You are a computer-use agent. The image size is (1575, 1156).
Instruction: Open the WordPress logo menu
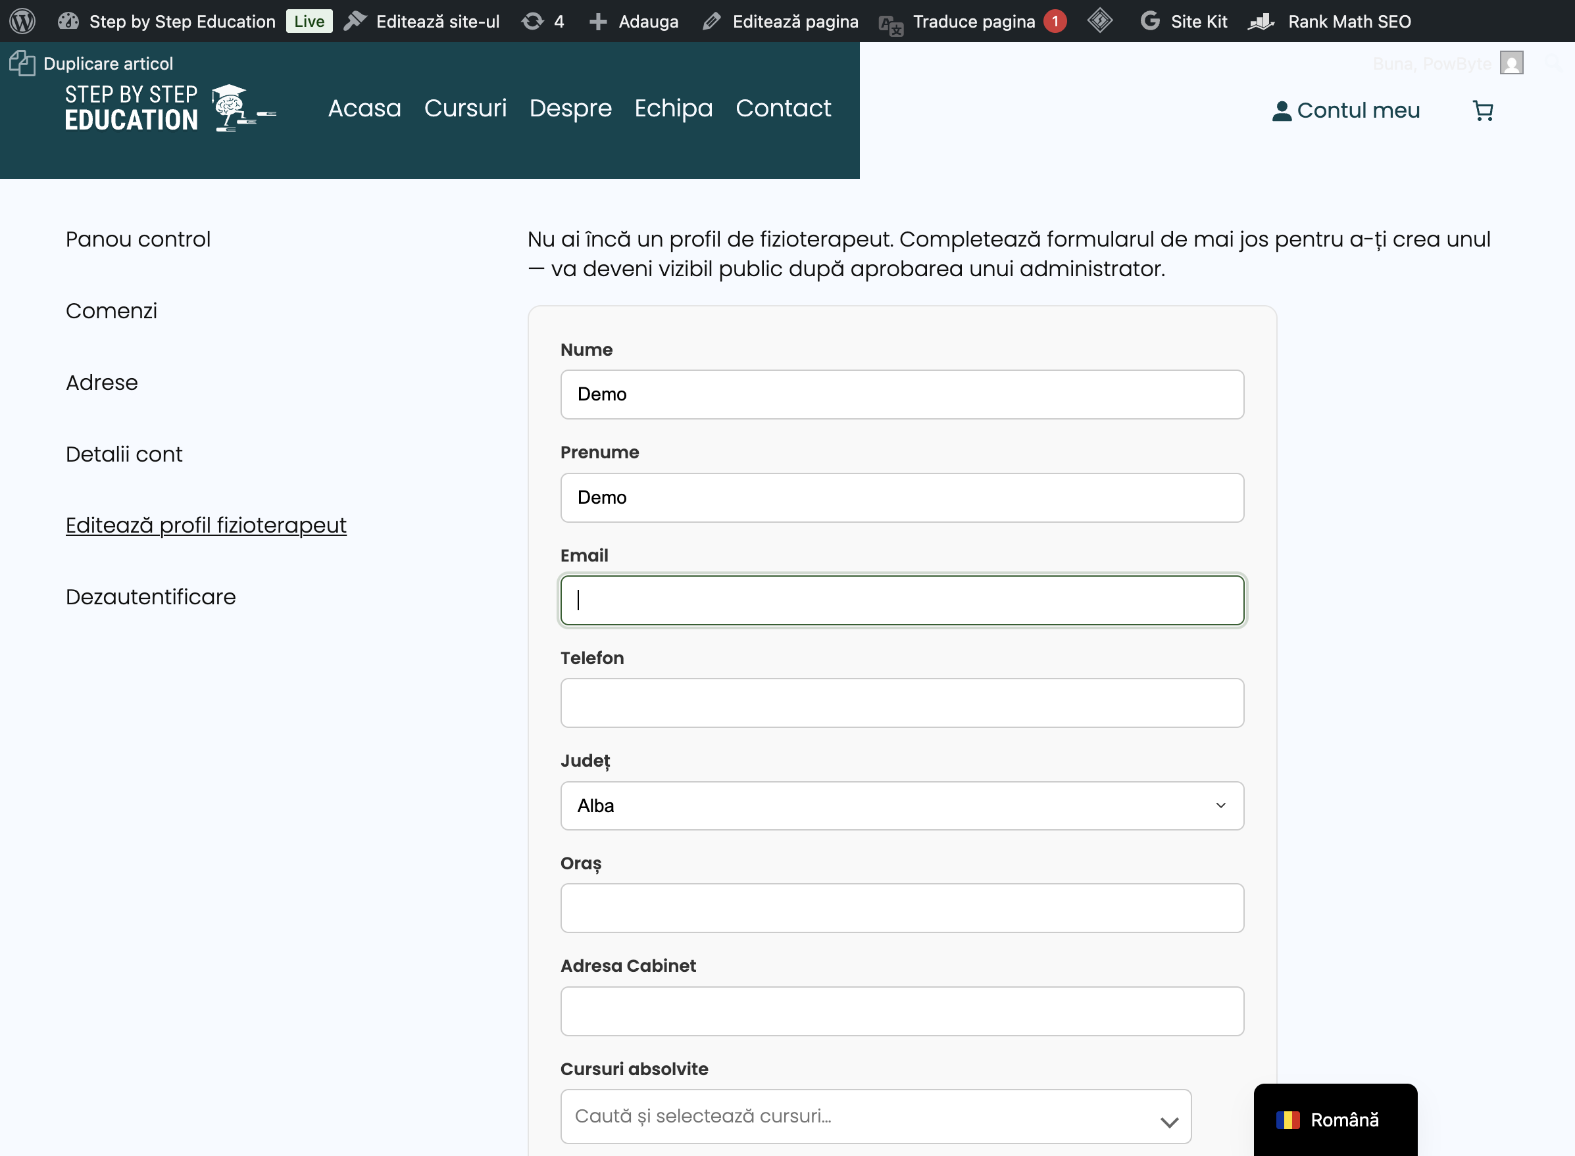[x=22, y=21]
